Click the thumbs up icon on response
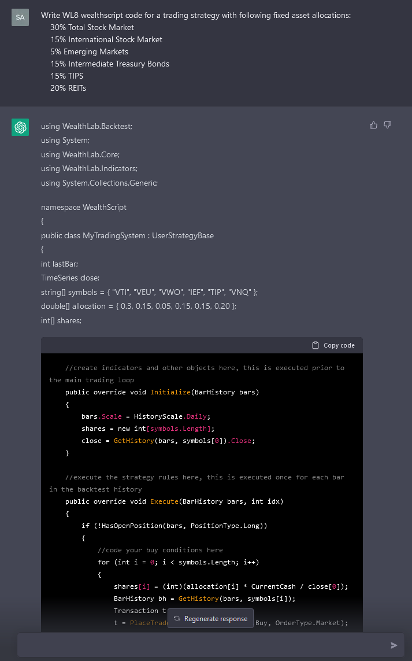Viewport: 412px width, 661px height. coord(373,125)
